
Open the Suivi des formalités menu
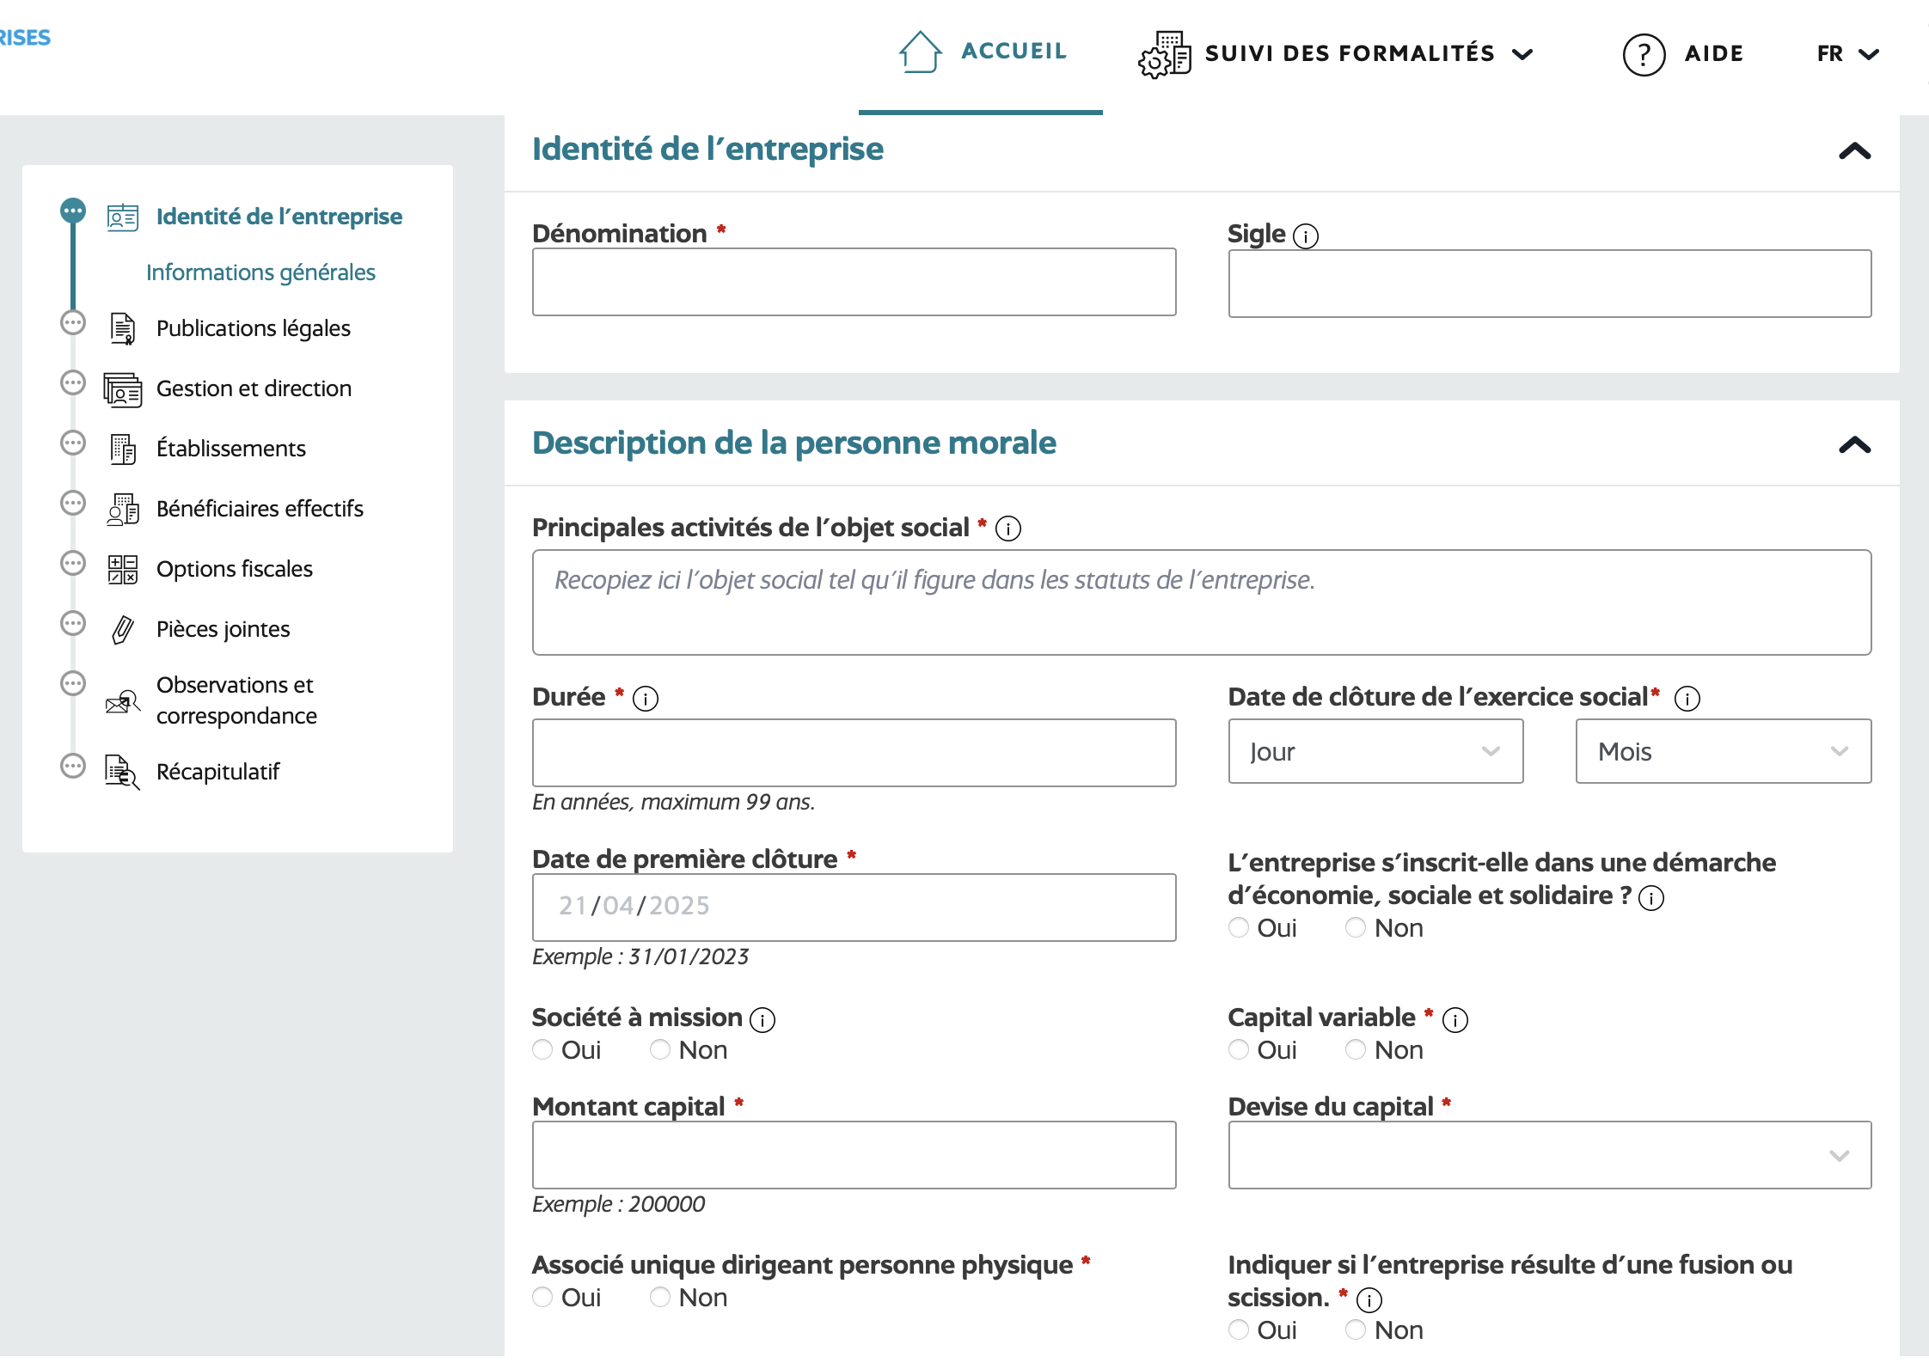[1336, 54]
